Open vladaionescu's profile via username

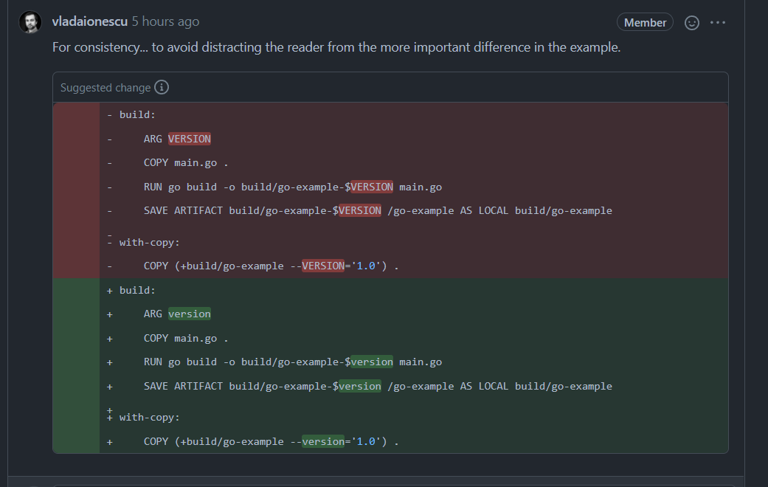(x=89, y=21)
